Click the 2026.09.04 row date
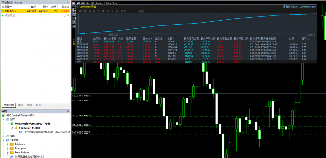 coord(82,47)
